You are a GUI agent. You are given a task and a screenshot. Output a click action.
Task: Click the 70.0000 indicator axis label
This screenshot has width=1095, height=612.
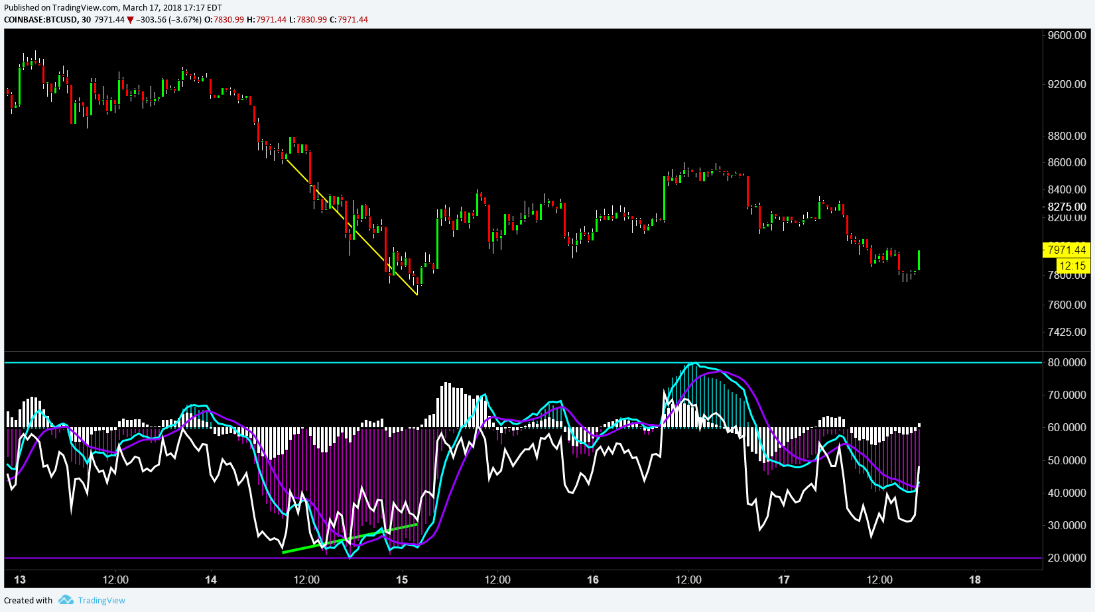tap(1066, 395)
